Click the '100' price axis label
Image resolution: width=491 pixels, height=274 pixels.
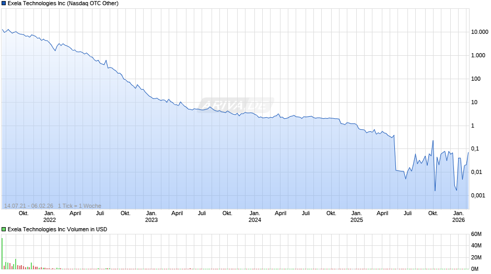pyautogui.click(x=476, y=79)
